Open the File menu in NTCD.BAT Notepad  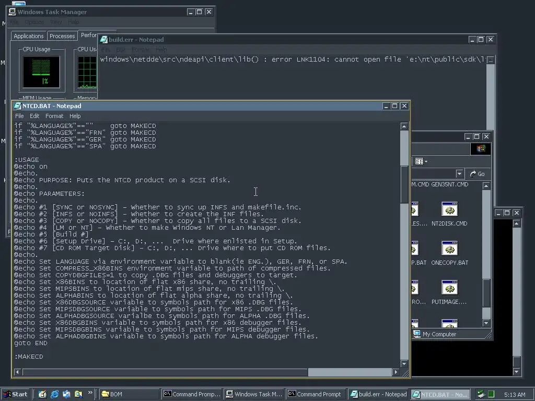click(x=19, y=116)
